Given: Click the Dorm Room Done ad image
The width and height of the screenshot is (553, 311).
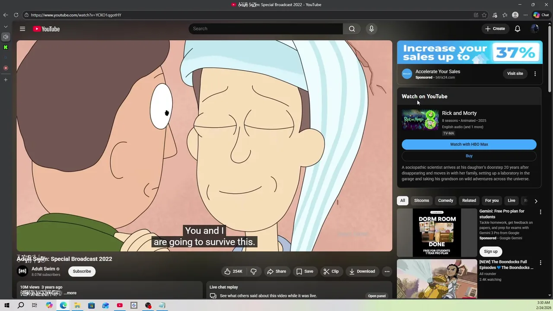Looking at the screenshot, I should coord(437,233).
